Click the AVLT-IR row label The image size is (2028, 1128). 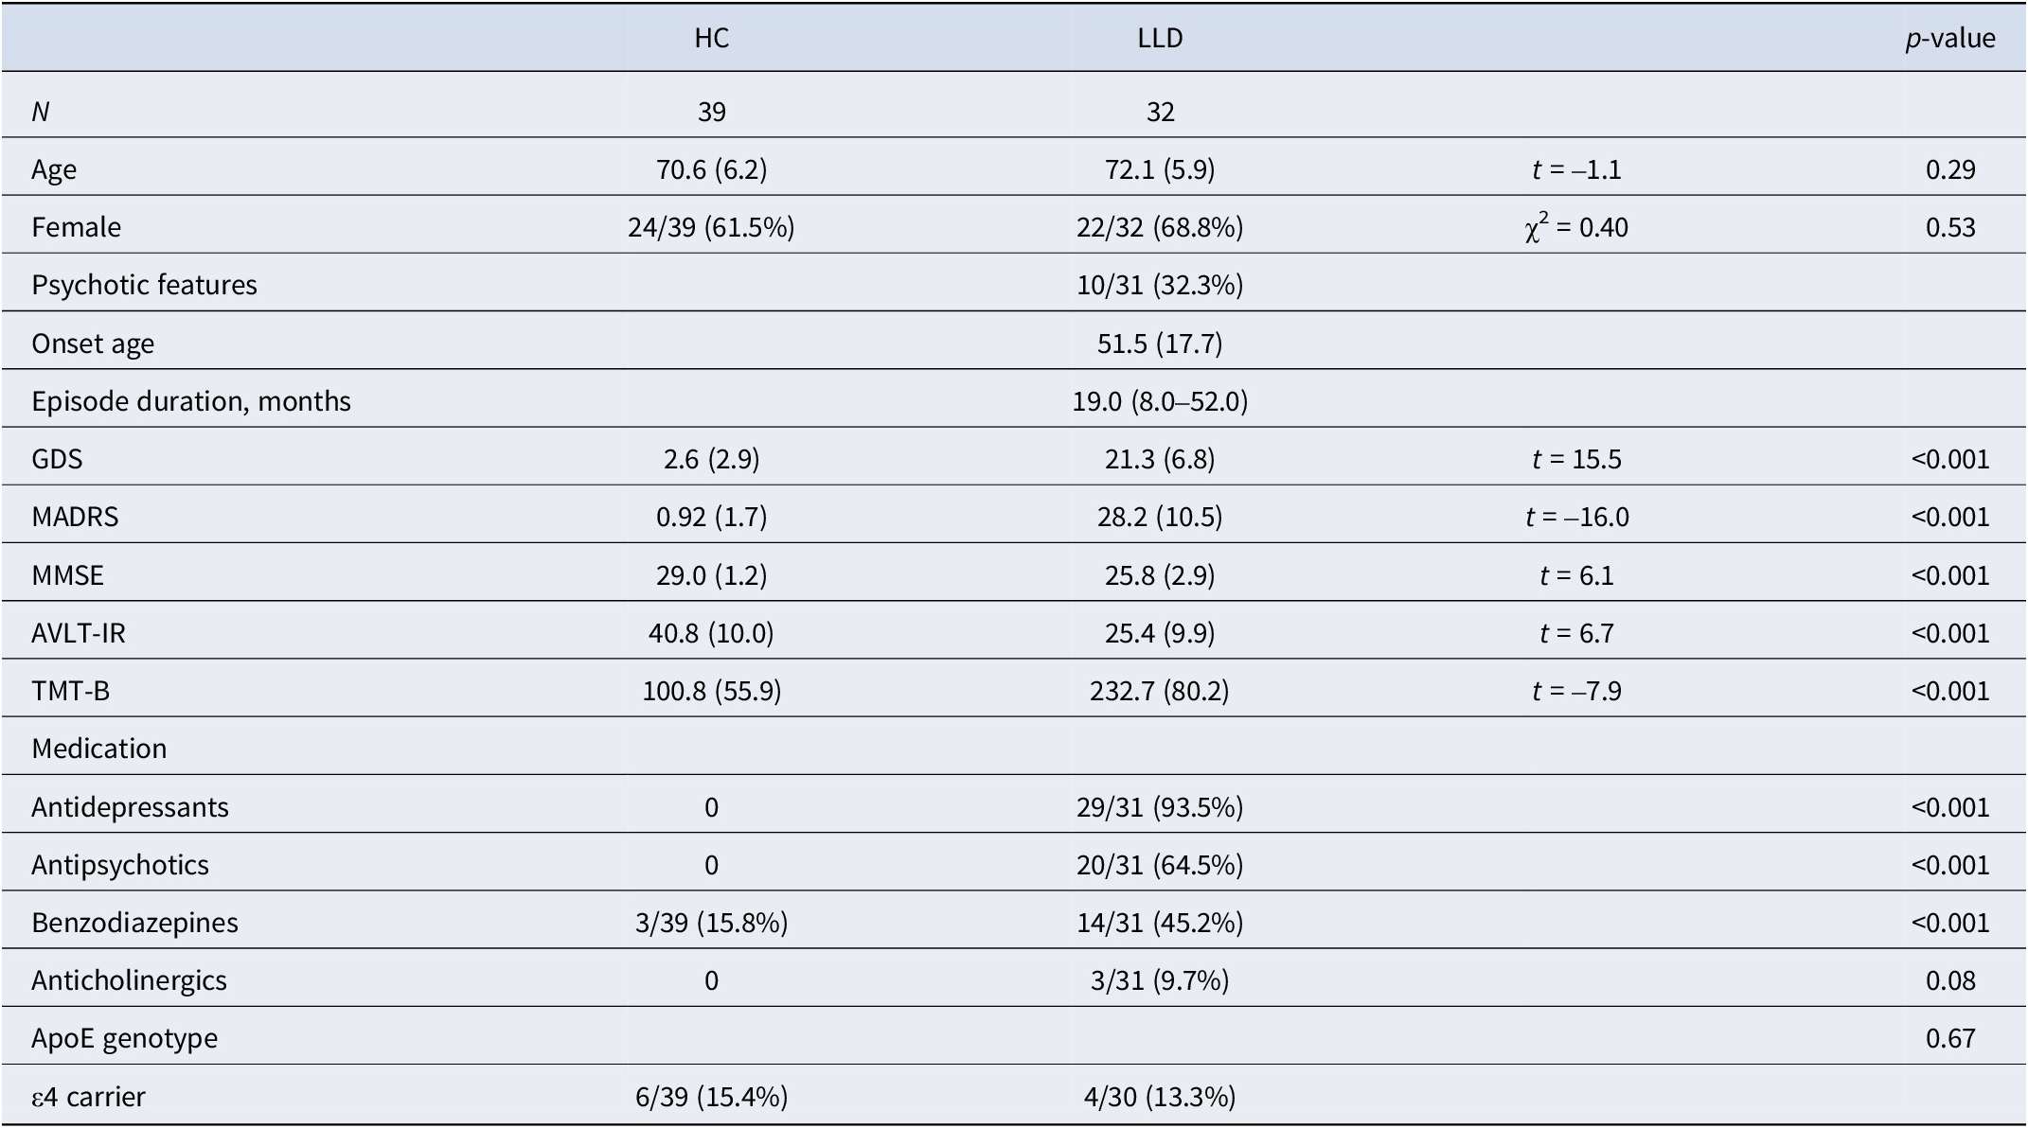tap(79, 633)
